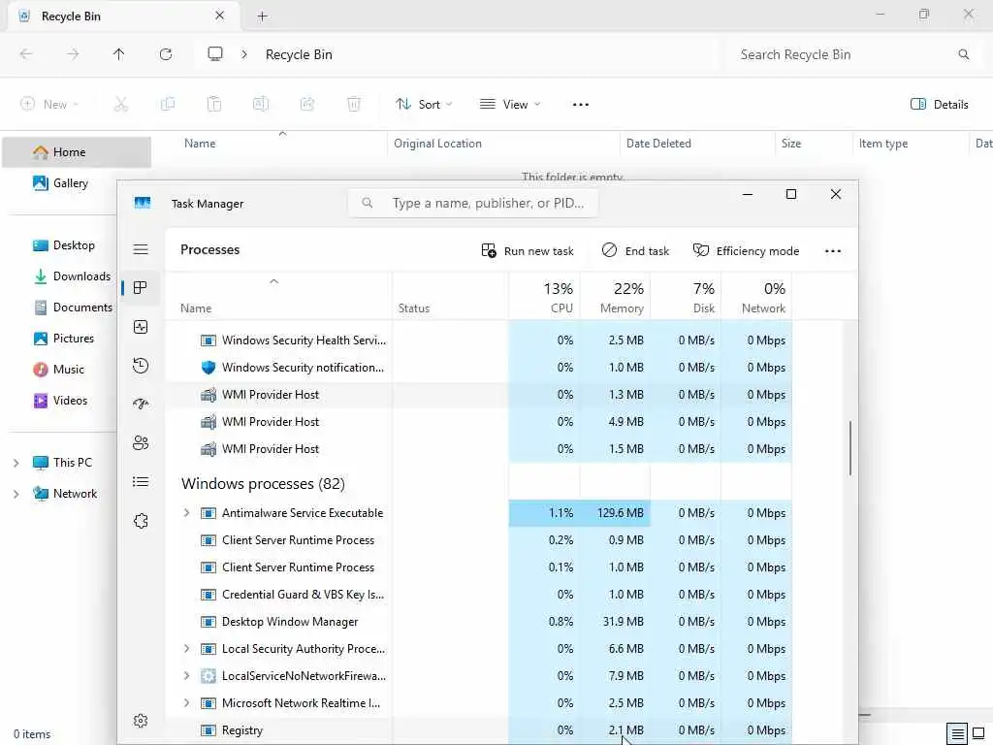Viewport: 993px width, 745px height.
Task: Refresh the Recycle Bin view
Action: click(166, 54)
